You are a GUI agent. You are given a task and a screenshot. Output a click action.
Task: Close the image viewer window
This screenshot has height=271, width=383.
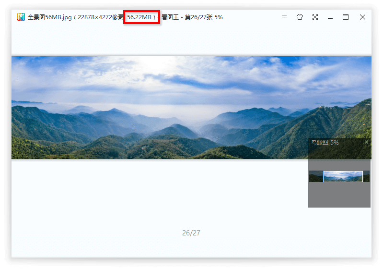362,17
